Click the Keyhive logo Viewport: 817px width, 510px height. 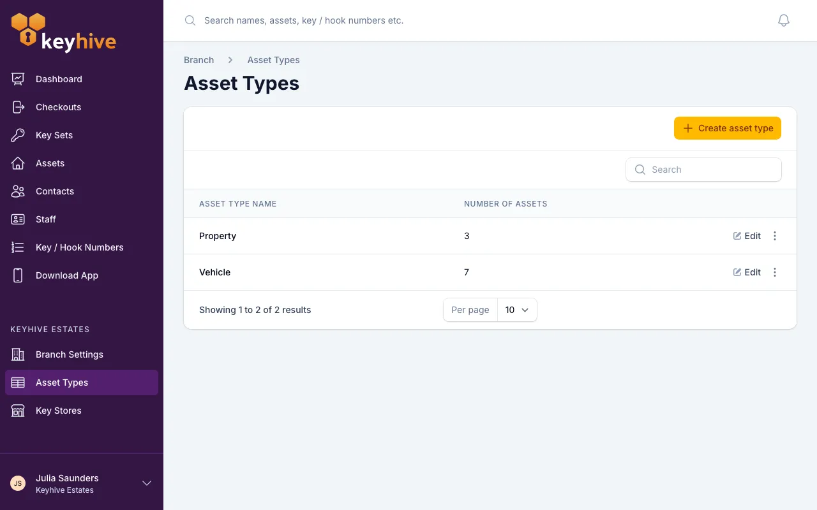point(64,32)
